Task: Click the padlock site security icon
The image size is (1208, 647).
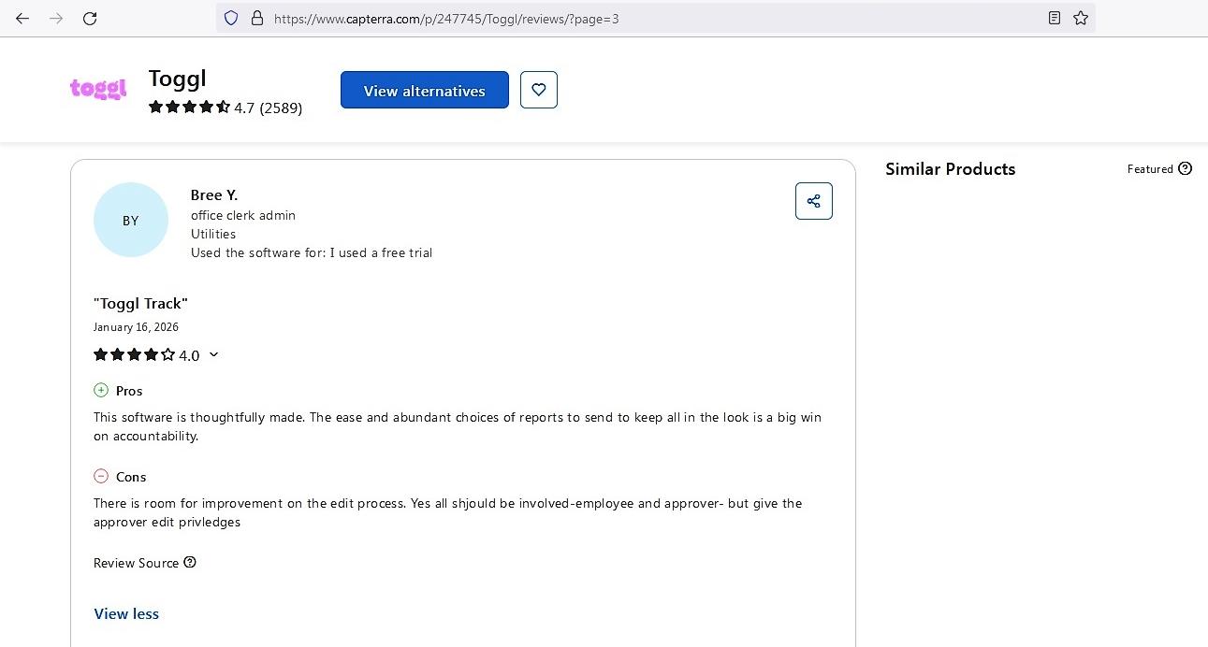Action: pyautogui.click(x=257, y=18)
